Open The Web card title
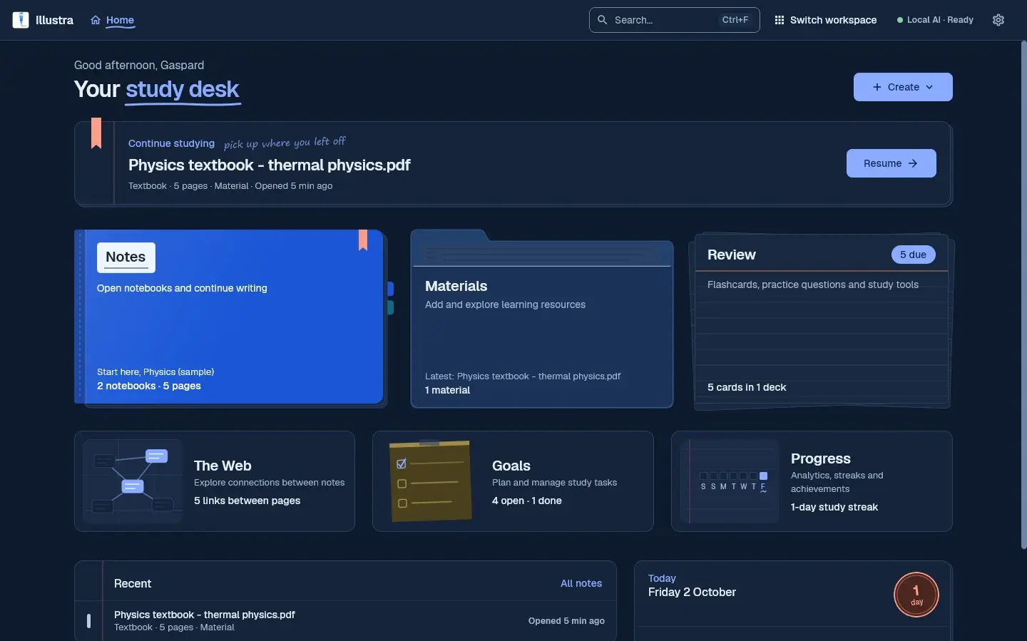The width and height of the screenshot is (1027, 641). [x=223, y=466]
